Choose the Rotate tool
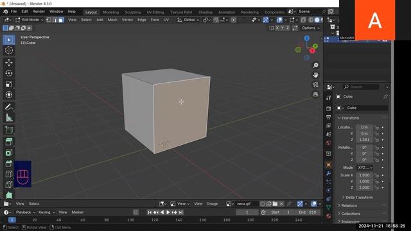The image size is (411, 231). (x=9, y=73)
